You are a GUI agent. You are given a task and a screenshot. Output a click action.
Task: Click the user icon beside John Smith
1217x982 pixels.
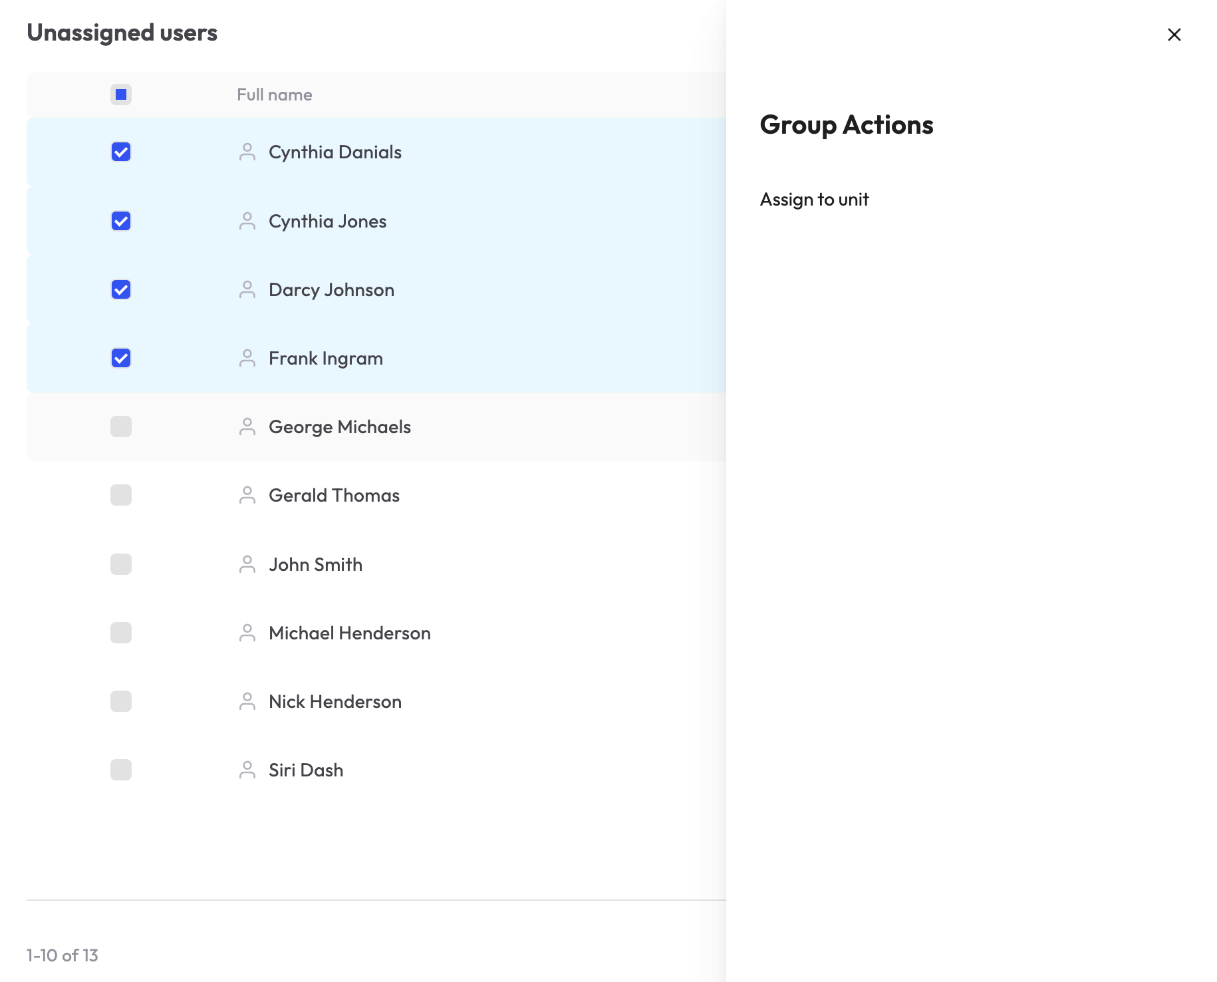click(247, 564)
